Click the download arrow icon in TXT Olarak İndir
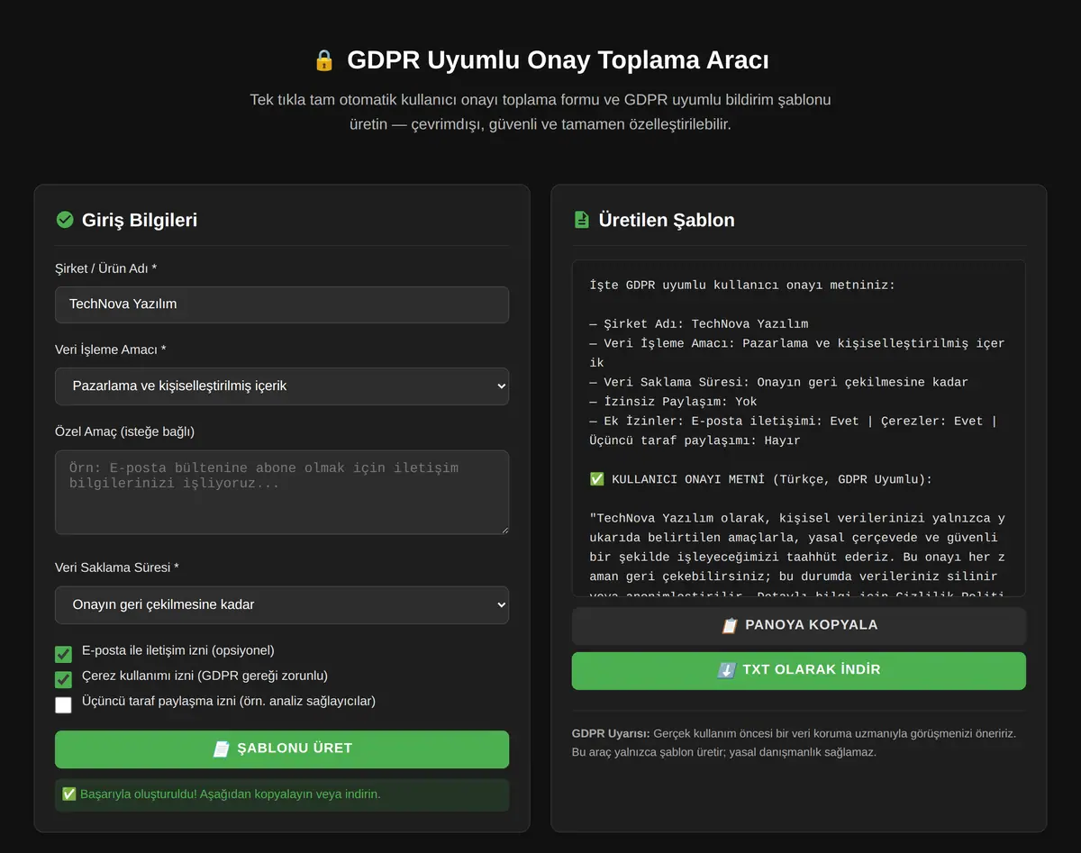This screenshot has height=853, width=1081. (727, 670)
